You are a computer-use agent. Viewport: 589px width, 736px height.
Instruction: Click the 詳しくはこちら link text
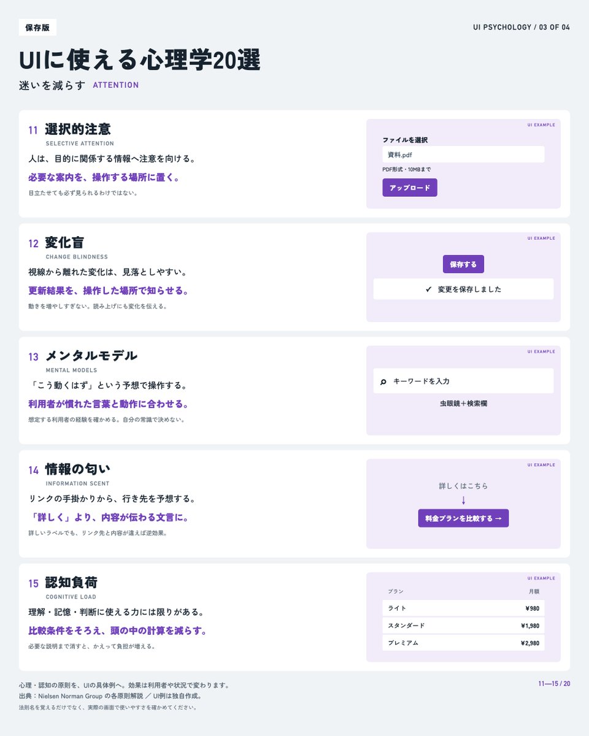(463, 486)
